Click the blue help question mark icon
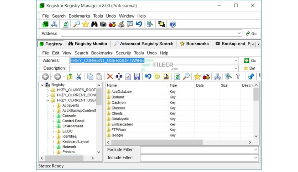Screen dimensions: 298x172 173,24
